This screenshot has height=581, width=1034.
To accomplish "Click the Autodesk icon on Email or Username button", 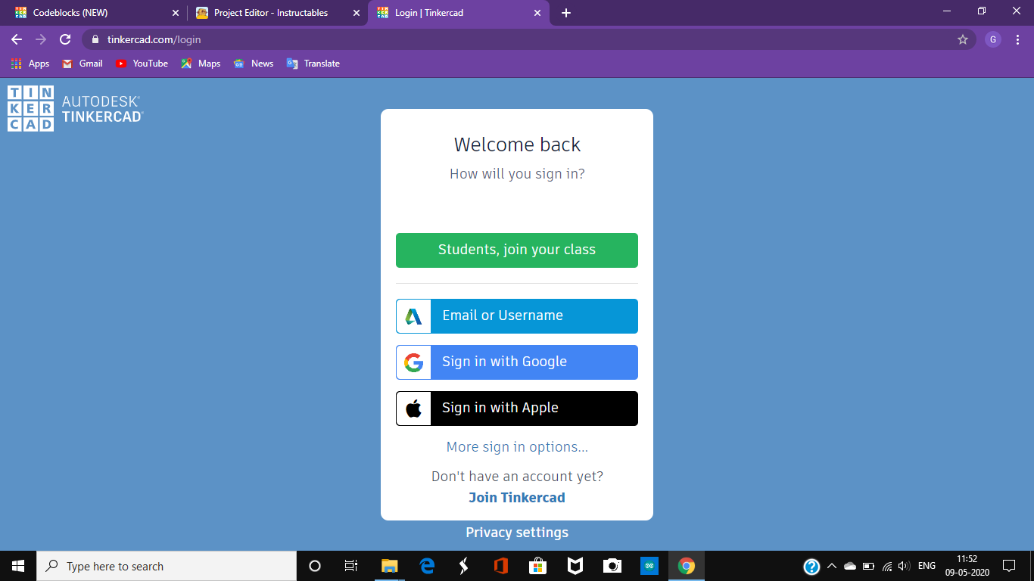I will (x=413, y=316).
